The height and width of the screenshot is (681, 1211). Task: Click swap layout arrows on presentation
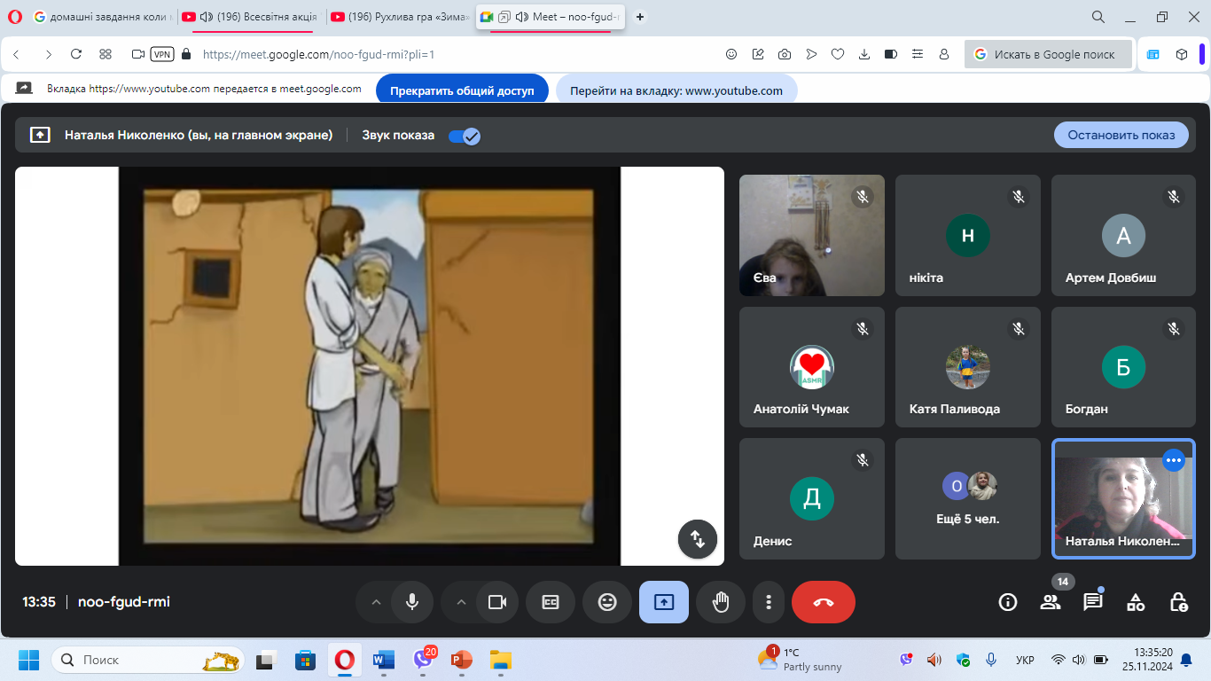pos(698,539)
